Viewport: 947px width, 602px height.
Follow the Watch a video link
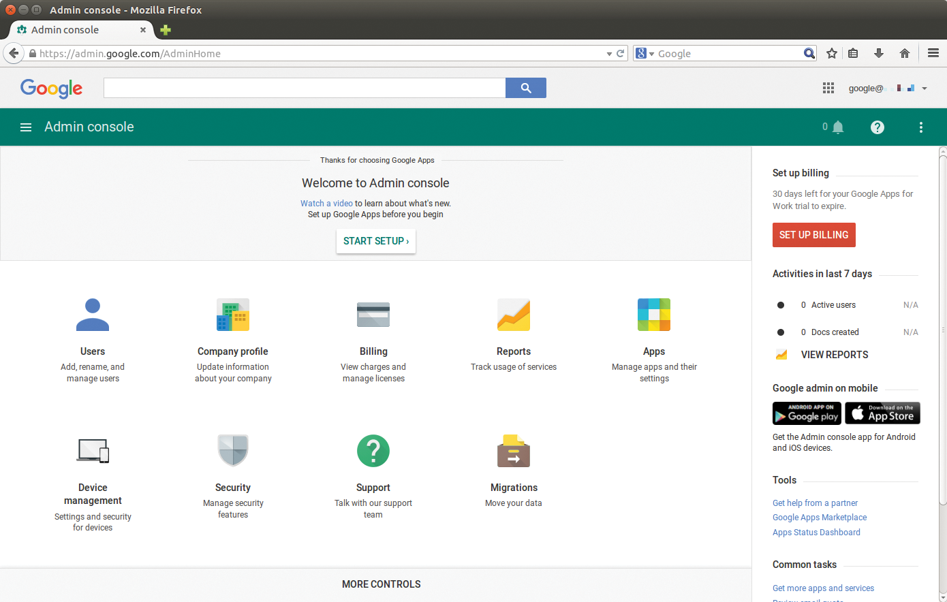point(326,203)
